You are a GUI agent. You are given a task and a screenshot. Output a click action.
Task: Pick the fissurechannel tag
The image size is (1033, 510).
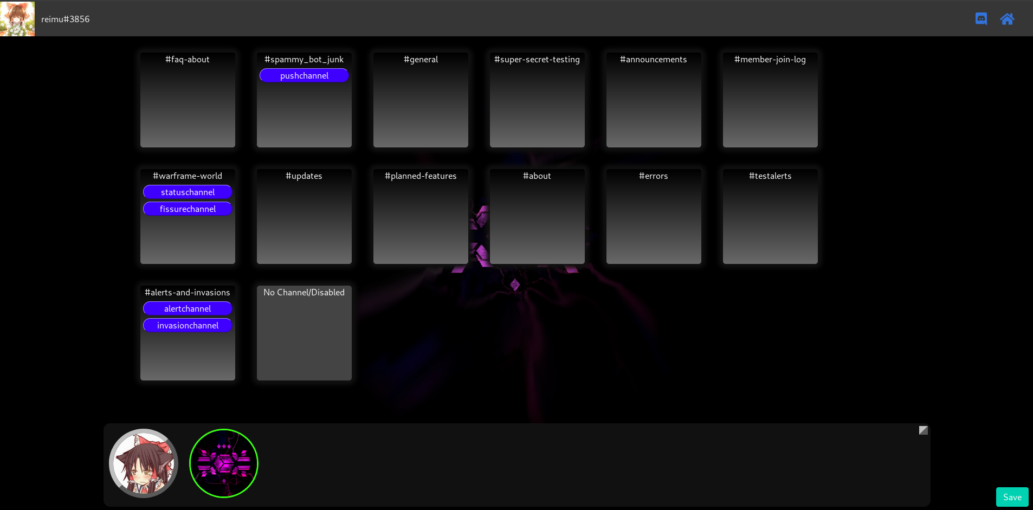coord(188,209)
